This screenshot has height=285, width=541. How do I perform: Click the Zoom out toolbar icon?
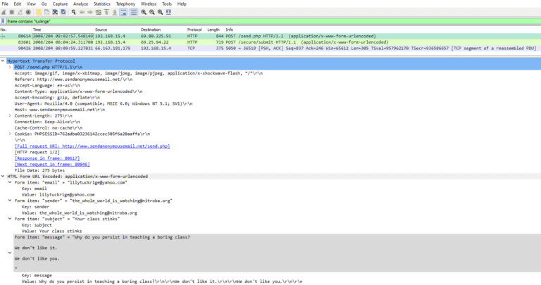(152, 12)
